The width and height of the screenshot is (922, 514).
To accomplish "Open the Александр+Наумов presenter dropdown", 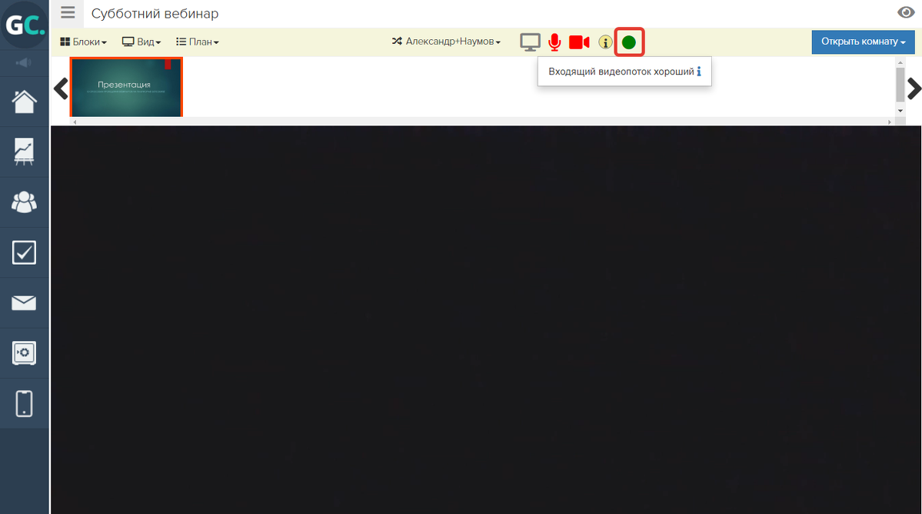I will [x=447, y=42].
